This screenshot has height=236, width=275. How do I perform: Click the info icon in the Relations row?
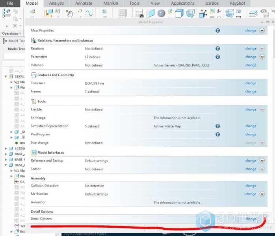coord(217,49)
